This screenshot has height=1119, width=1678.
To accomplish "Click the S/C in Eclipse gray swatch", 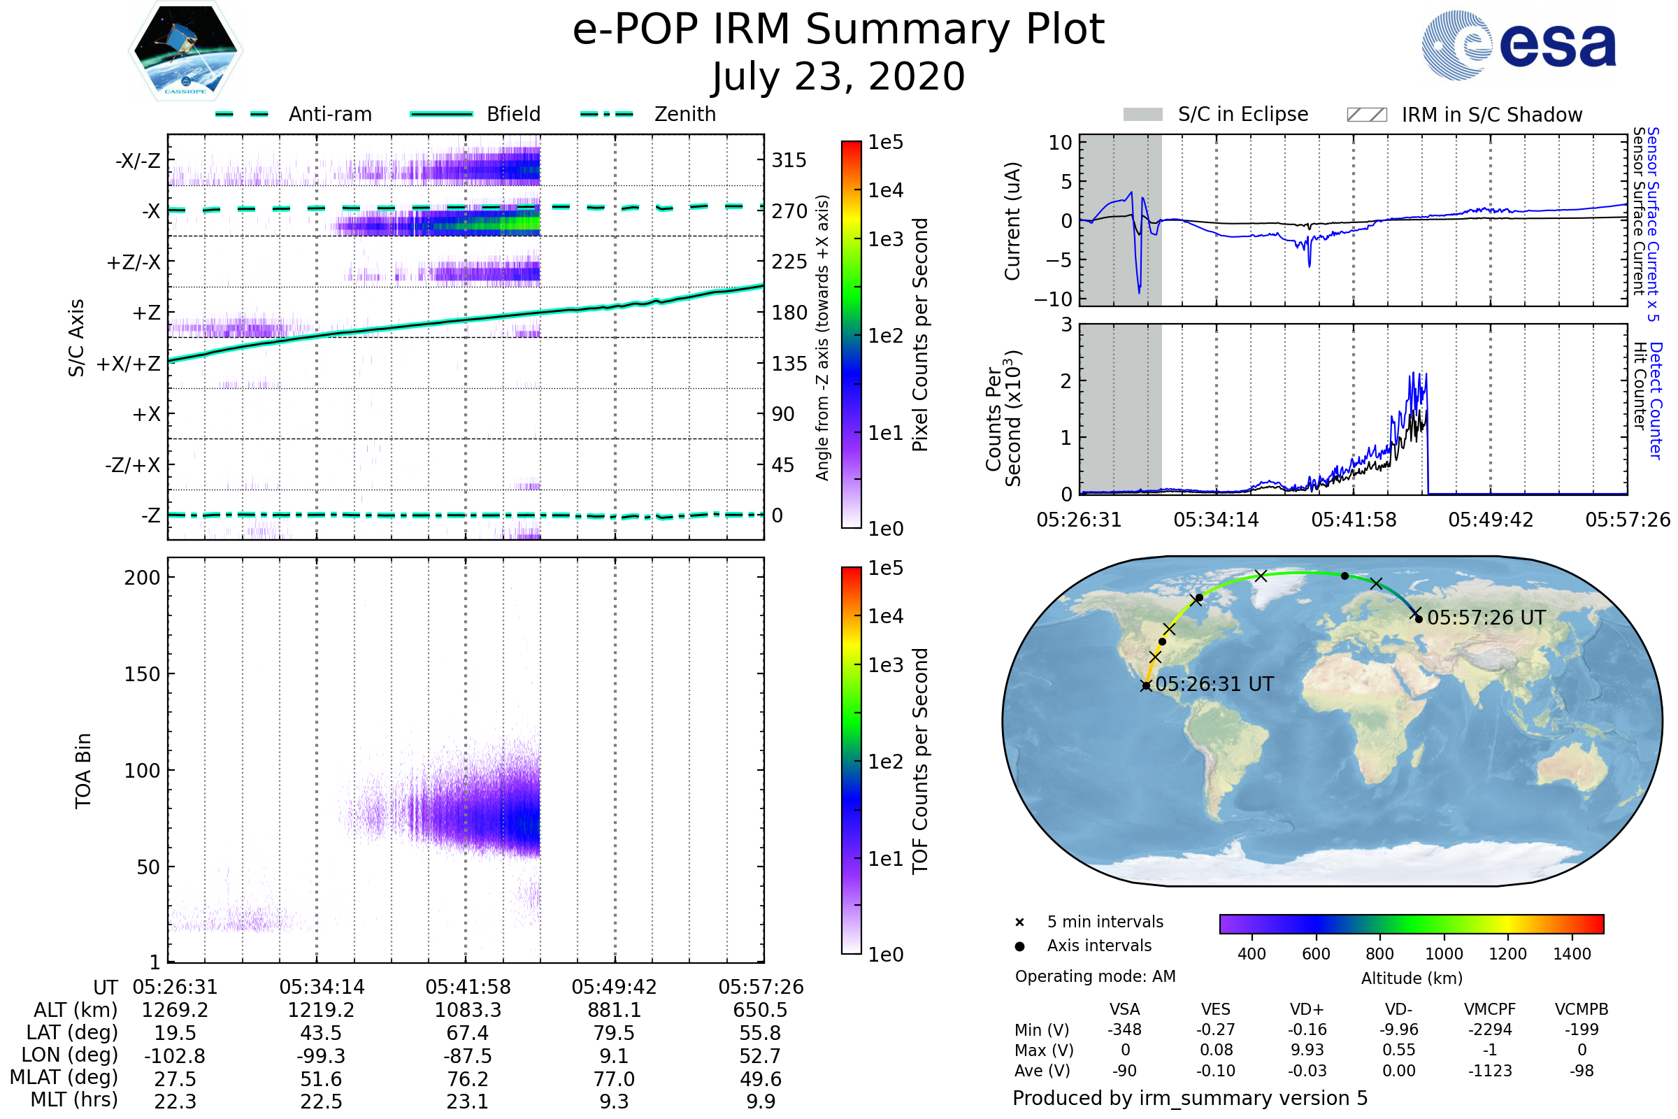I will 1142,115.
